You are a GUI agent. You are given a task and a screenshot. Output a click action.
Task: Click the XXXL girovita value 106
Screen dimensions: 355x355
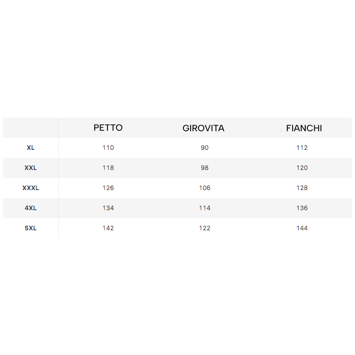coord(205,188)
